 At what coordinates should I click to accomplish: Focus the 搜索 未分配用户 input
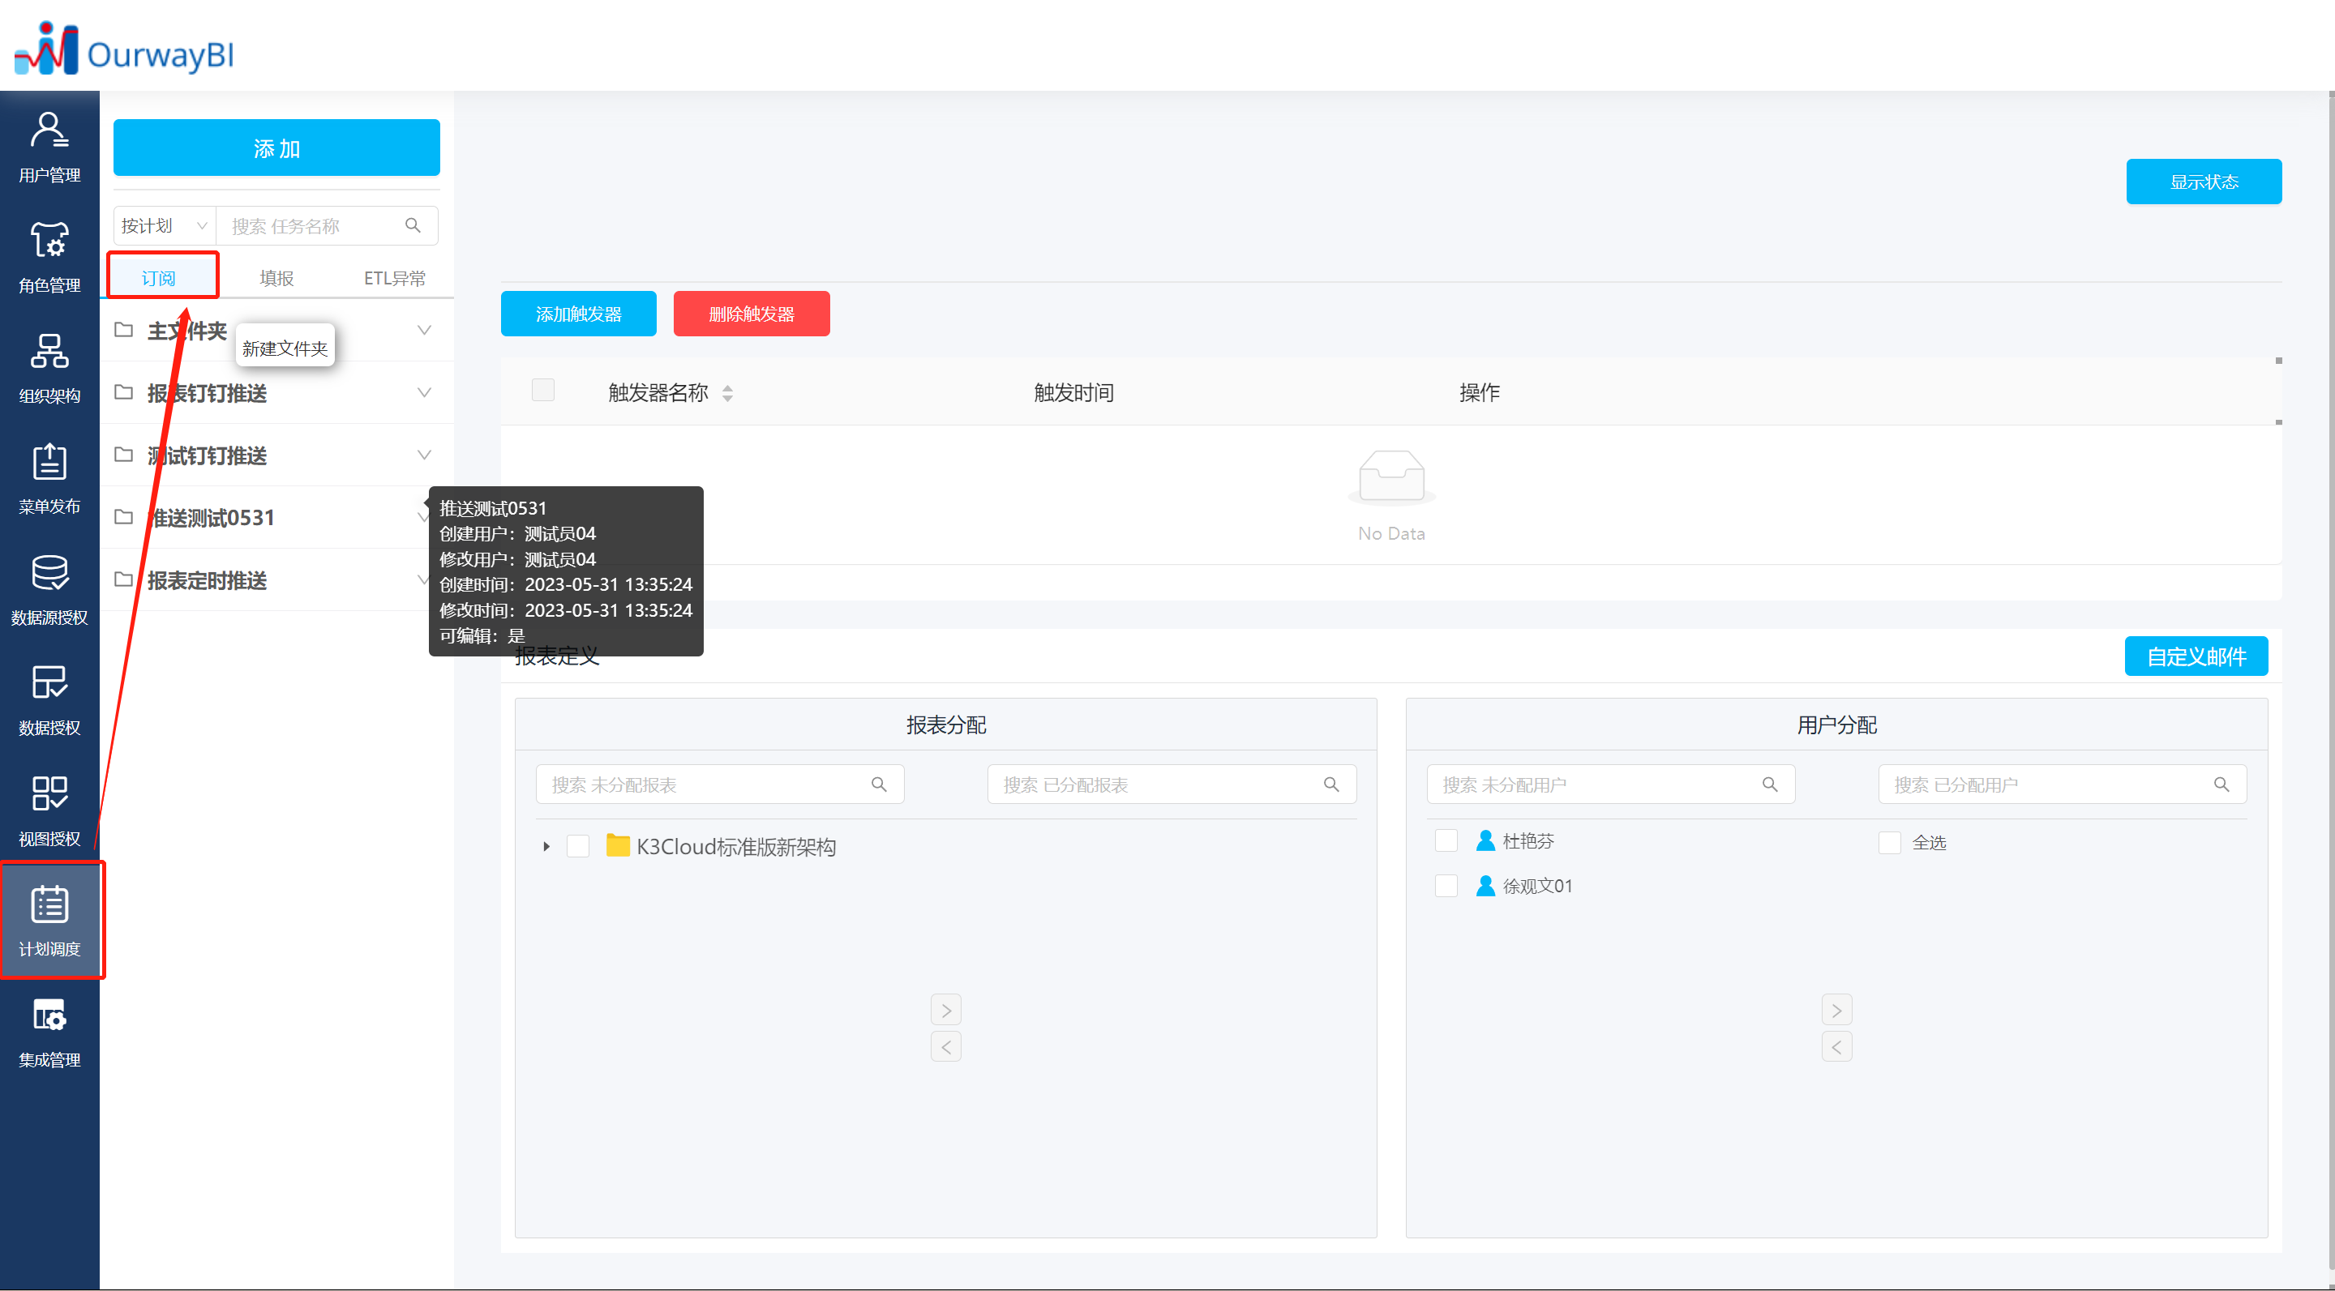coord(1611,784)
